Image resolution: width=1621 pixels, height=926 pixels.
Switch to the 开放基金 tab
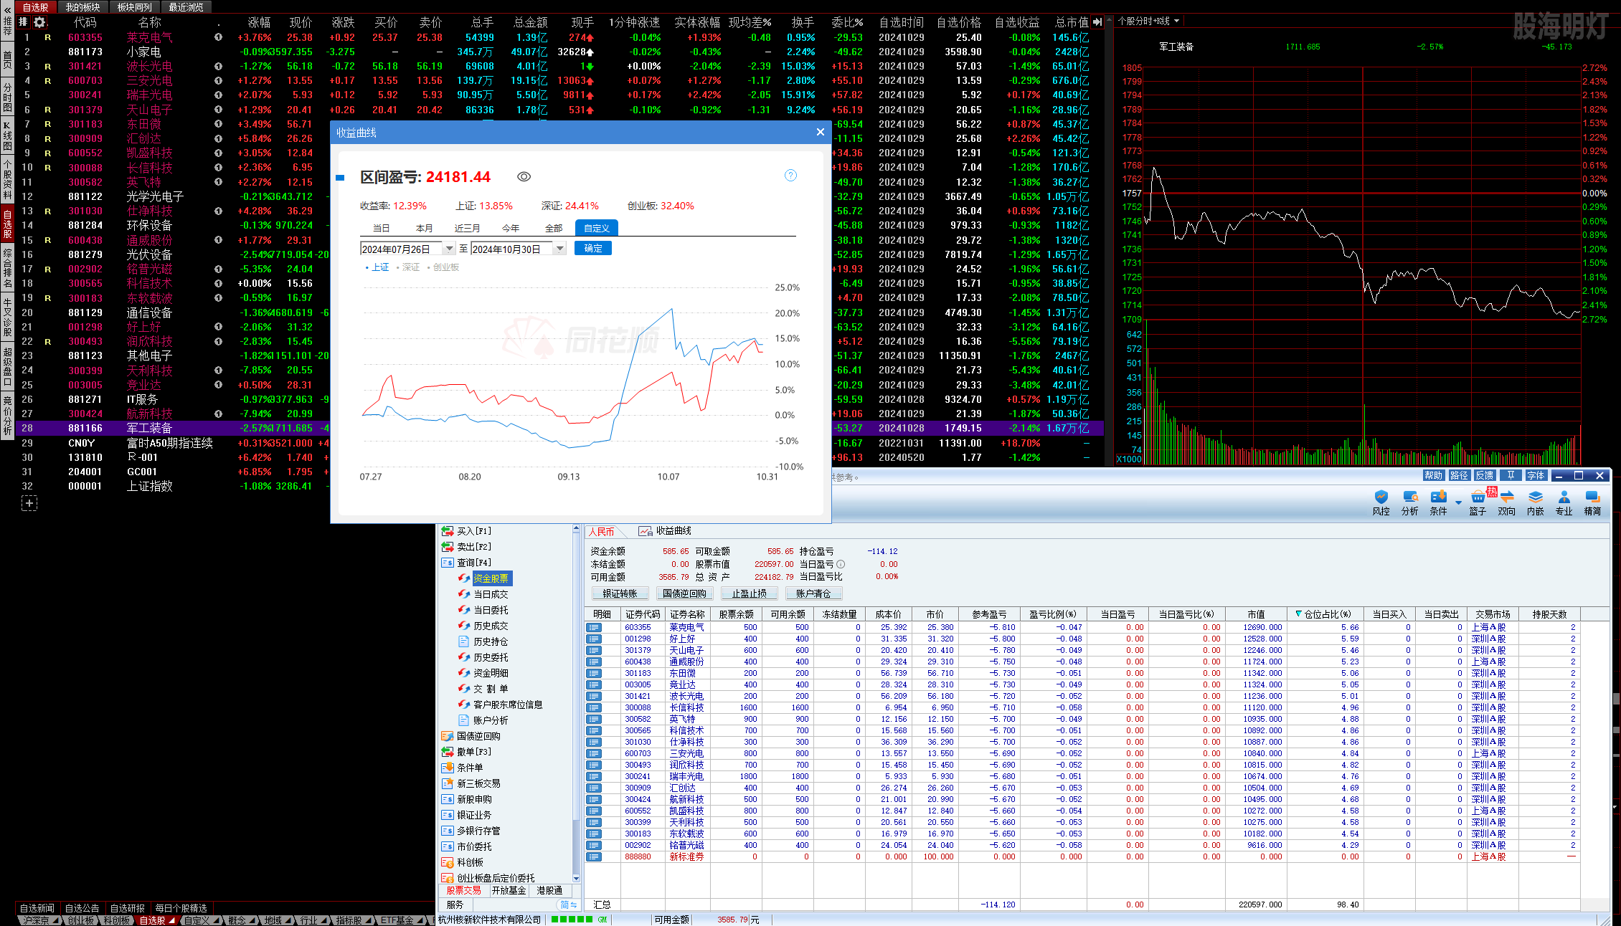(x=509, y=890)
